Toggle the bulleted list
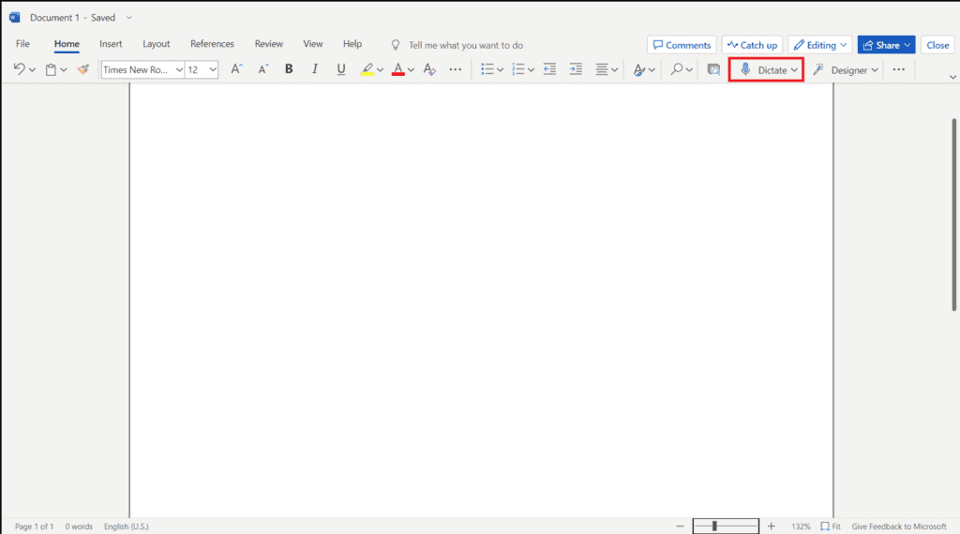 point(487,69)
